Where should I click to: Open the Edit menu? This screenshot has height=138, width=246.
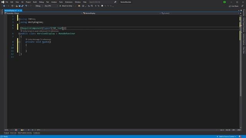(x=12, y=2)
